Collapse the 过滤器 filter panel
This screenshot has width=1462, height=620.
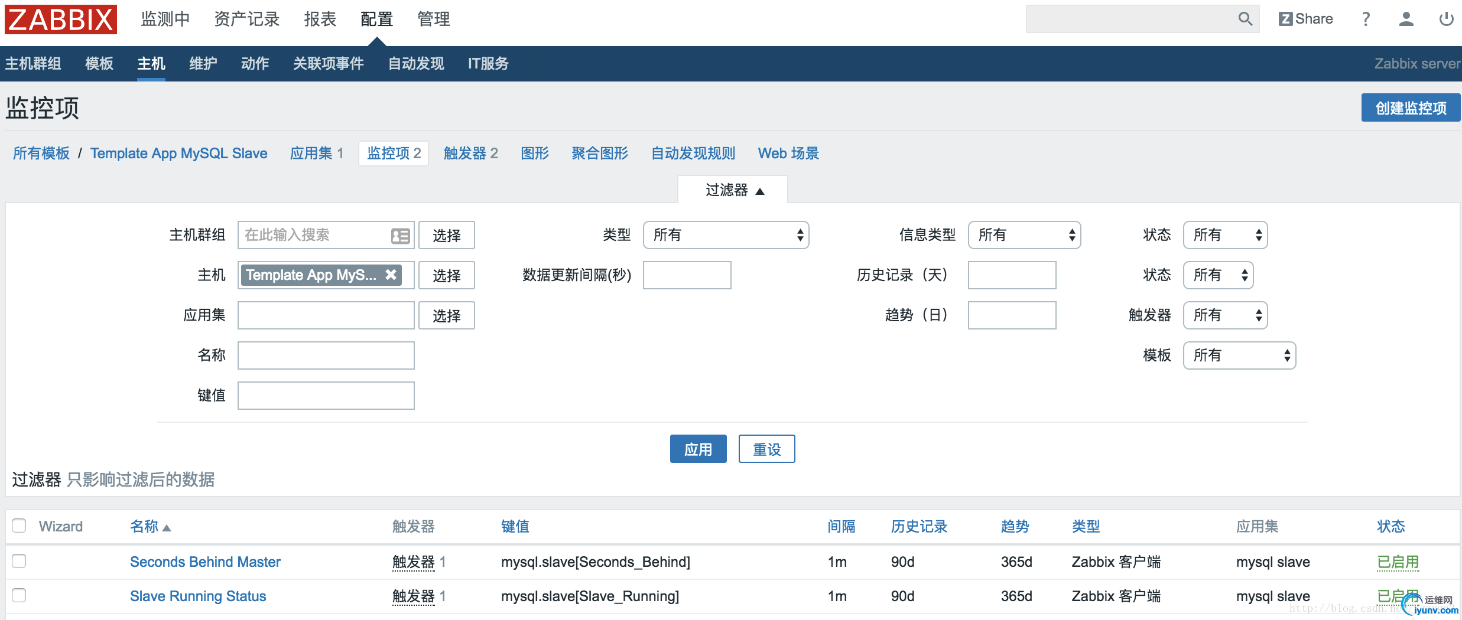(x=733, y=190)
